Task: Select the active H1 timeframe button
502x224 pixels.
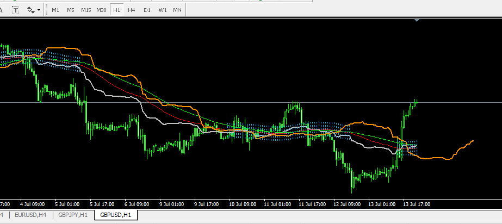Action: [116, 10]
